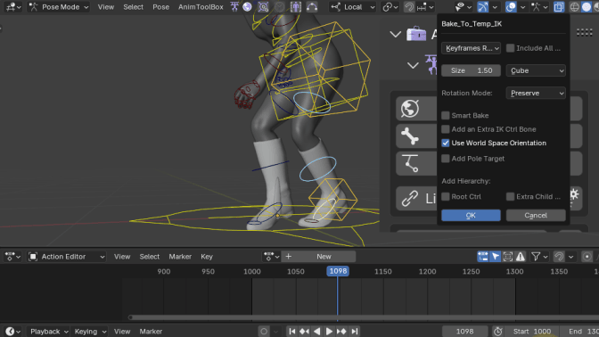Click the Size 1.50 value field
This screenshot has height=337, width=599.
click(x=471, y=70)
